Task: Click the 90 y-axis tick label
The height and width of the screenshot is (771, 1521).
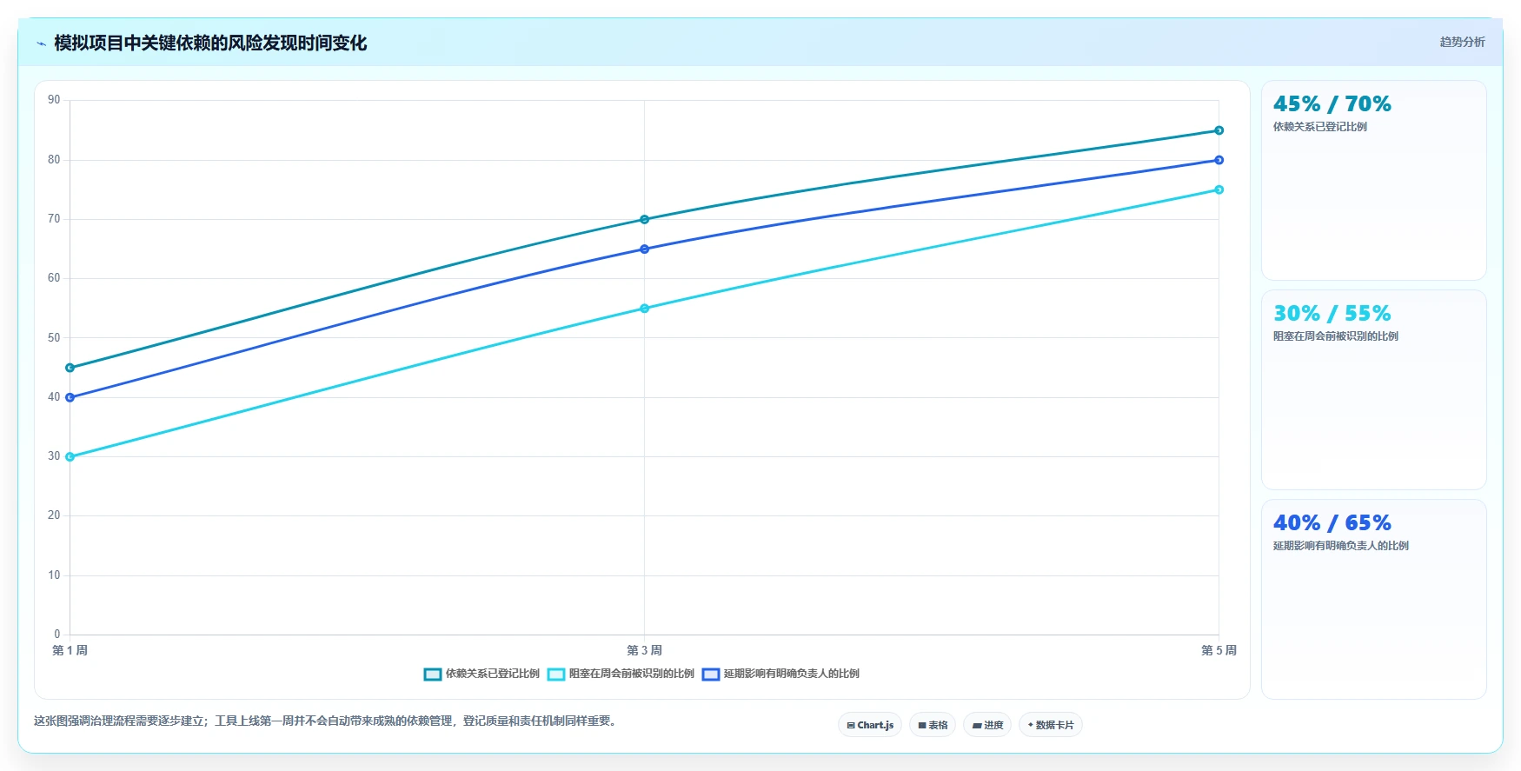Action: [54, 100]
